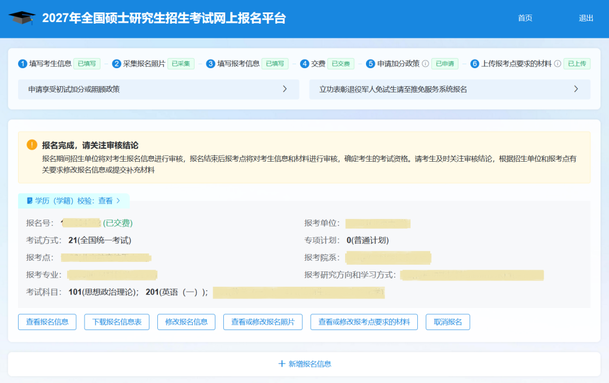Click the 已填写 badge next to 填写考生信息
The width and height of the screenshot is (609, 383).
pyautogui.click(x=87, y=64)
